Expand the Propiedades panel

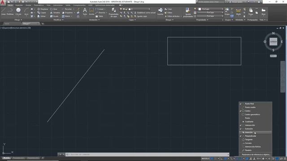tap(202, 20)
